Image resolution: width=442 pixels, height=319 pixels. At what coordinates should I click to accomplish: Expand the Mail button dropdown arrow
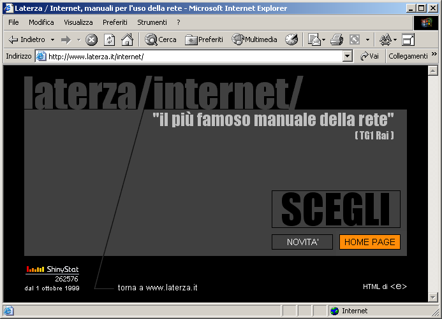point(323,39)
